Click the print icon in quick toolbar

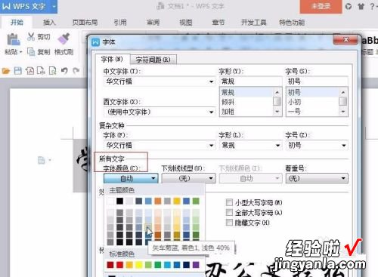(x=41, y=71)
